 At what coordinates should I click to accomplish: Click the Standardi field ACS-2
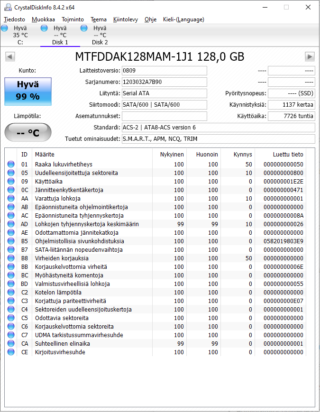coord(219,128)
